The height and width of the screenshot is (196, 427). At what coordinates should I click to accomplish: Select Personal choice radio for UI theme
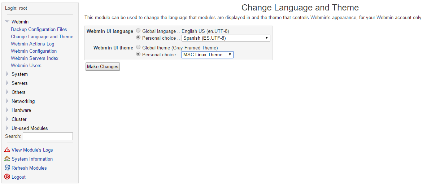tap(138, 54)
